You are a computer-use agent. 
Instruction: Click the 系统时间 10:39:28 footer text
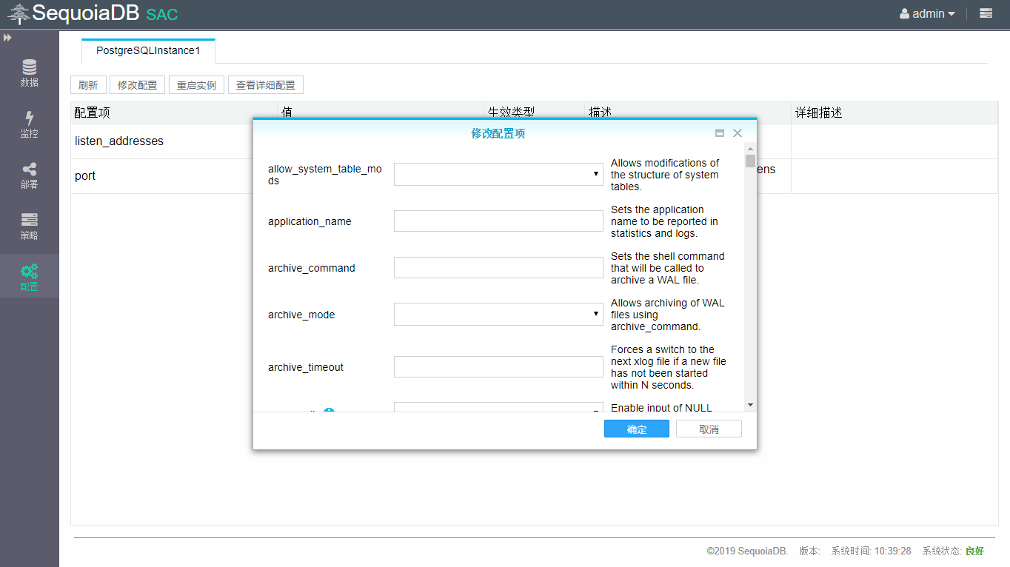[871, 551]
